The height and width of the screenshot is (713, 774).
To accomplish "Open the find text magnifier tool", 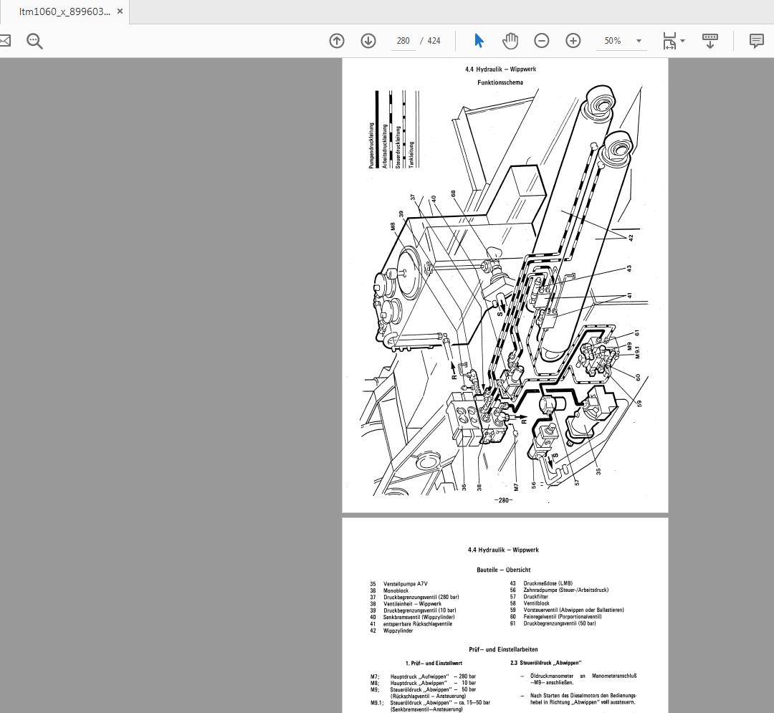I will click(x=34, y=41).
